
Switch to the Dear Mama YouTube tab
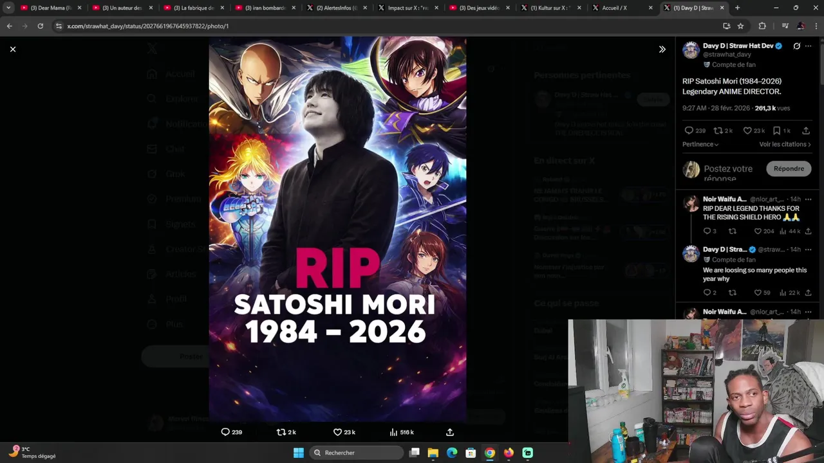50,8
